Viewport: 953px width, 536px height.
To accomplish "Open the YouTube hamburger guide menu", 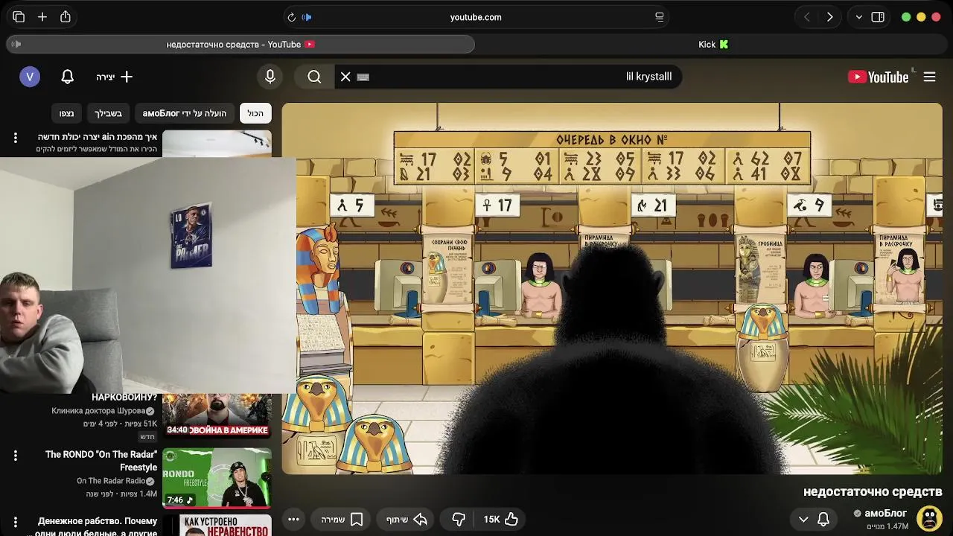I will (930, 77).
